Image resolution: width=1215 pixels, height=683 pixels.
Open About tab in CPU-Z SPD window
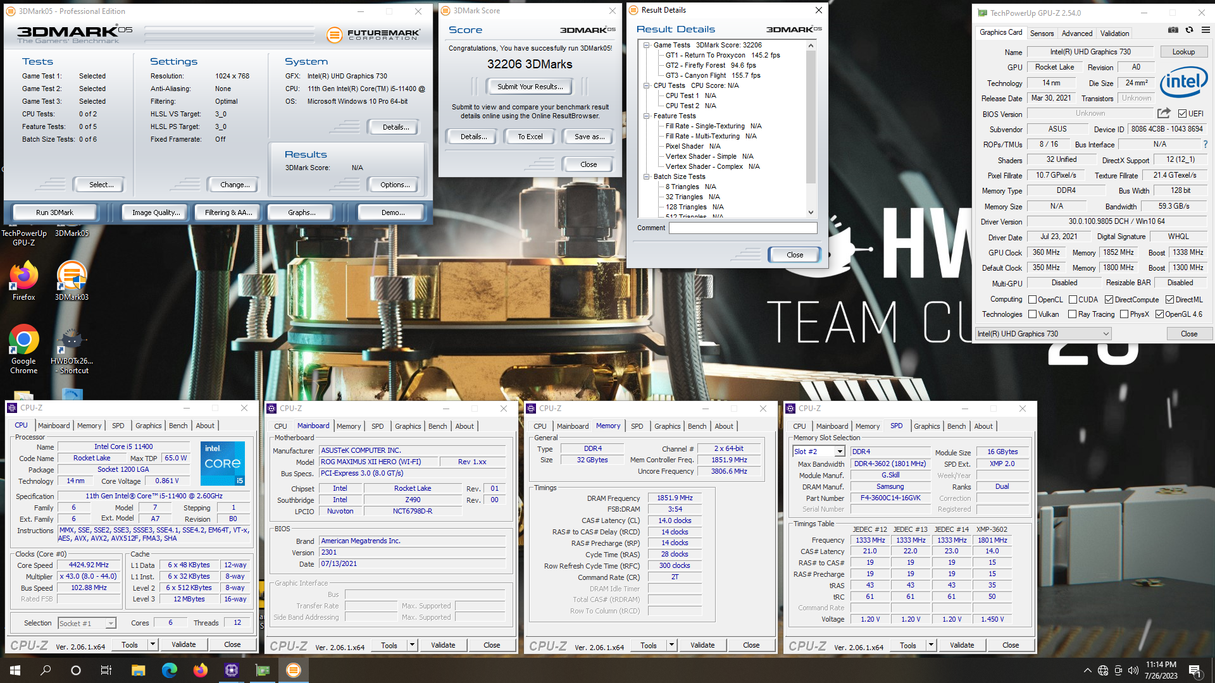pyautogui.click(x=983, y=426)
